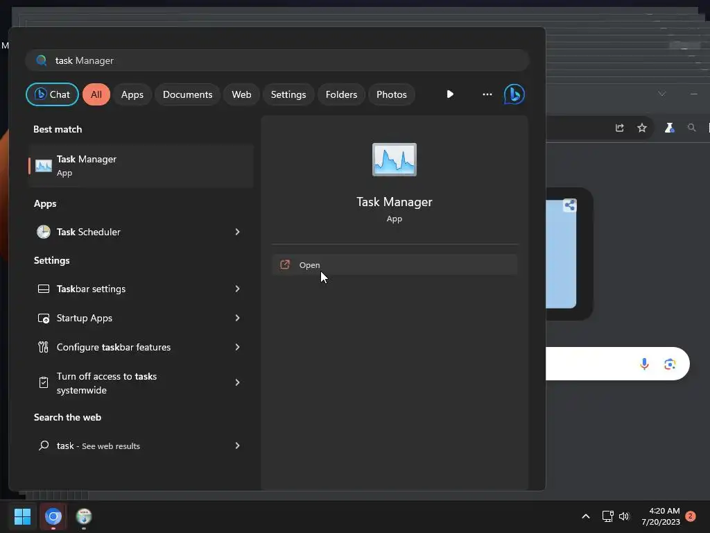
Task: Click Task Manager small icon in best match
Action: 44,166
